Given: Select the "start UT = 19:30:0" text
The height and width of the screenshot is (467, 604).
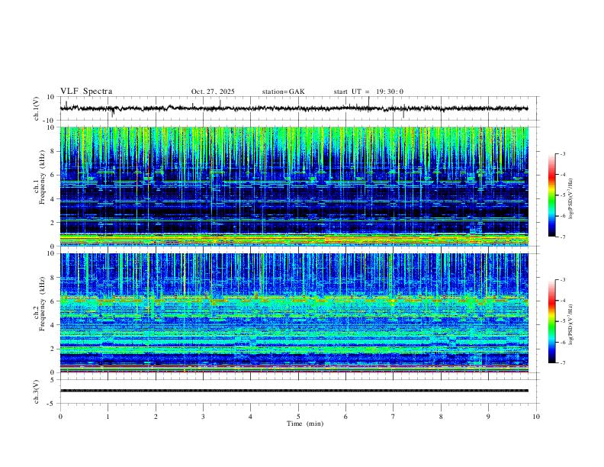Looking at the screenshot, I should tap(368, 92).
